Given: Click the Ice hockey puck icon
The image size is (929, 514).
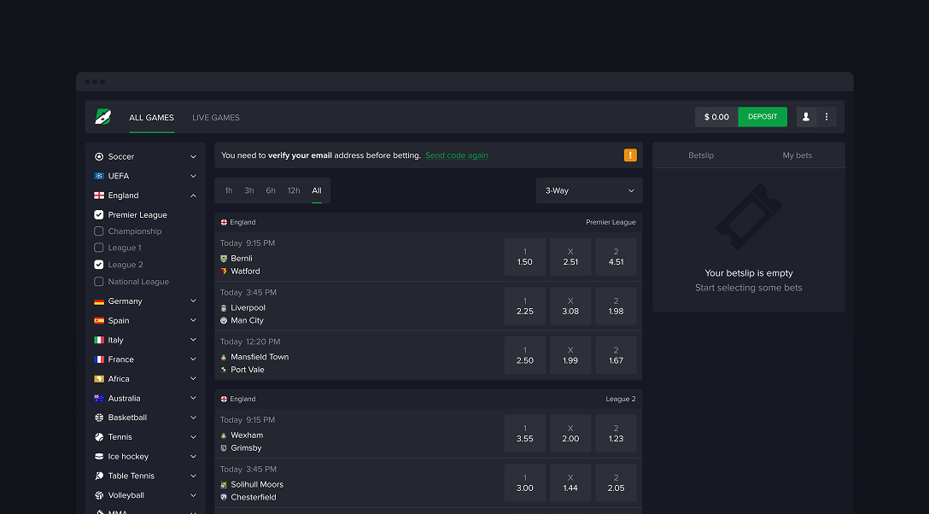Looking at the screenshot, I should pos(99,457).
